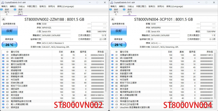Open 語言(L)(Language) menu in left window
The image size is (218, 111).
(66, 6)
